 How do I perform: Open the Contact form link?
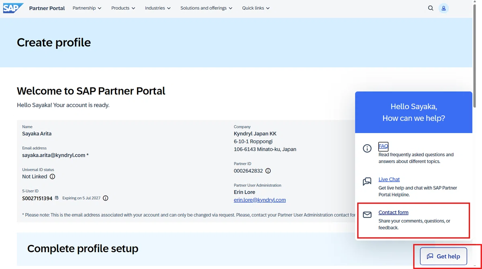pos(393,212)
